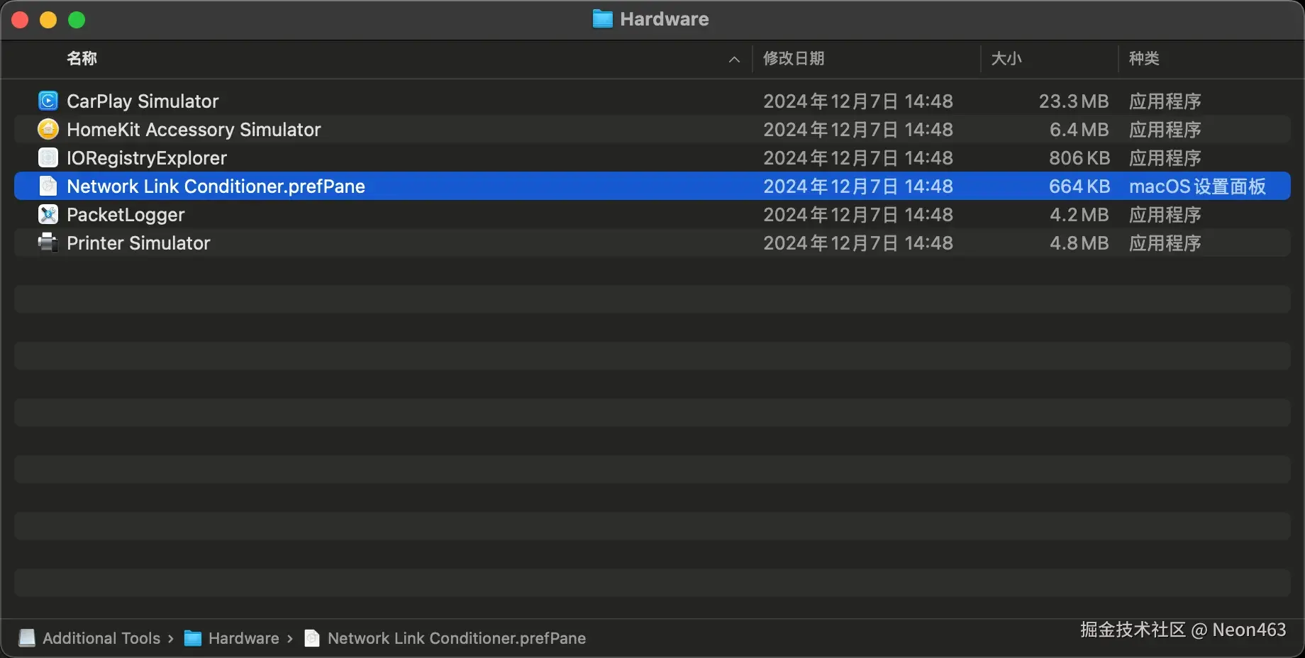The width and height of the screenshot is (1305, 658).
Task: Click Hardware folder icon in path bar
Action: (x=192, y=638)
